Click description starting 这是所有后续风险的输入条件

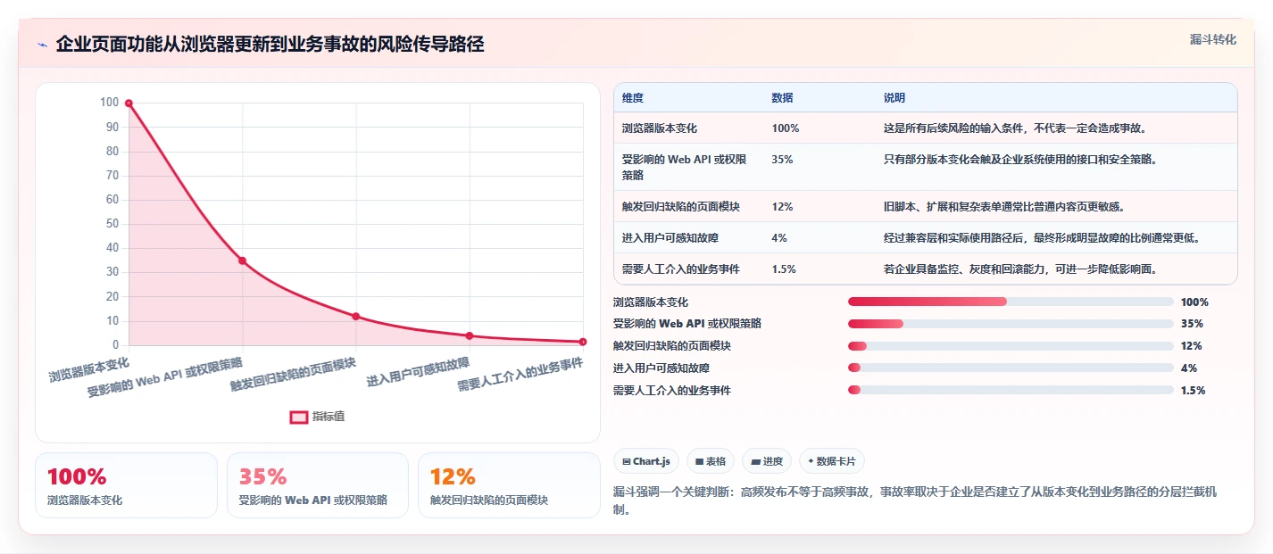[1015, 128]
